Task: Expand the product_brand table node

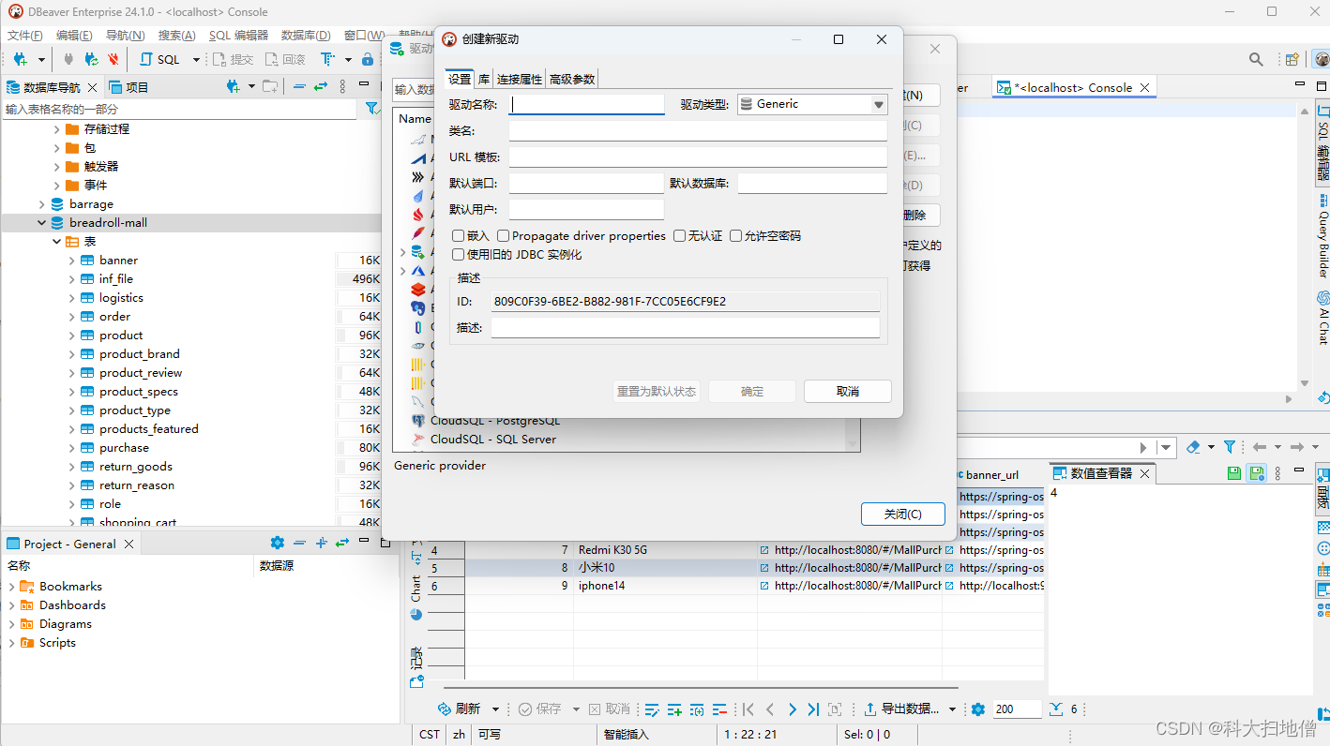Action: 72,354
